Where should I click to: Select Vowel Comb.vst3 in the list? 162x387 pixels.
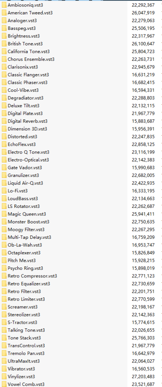[x=26, y=384]
